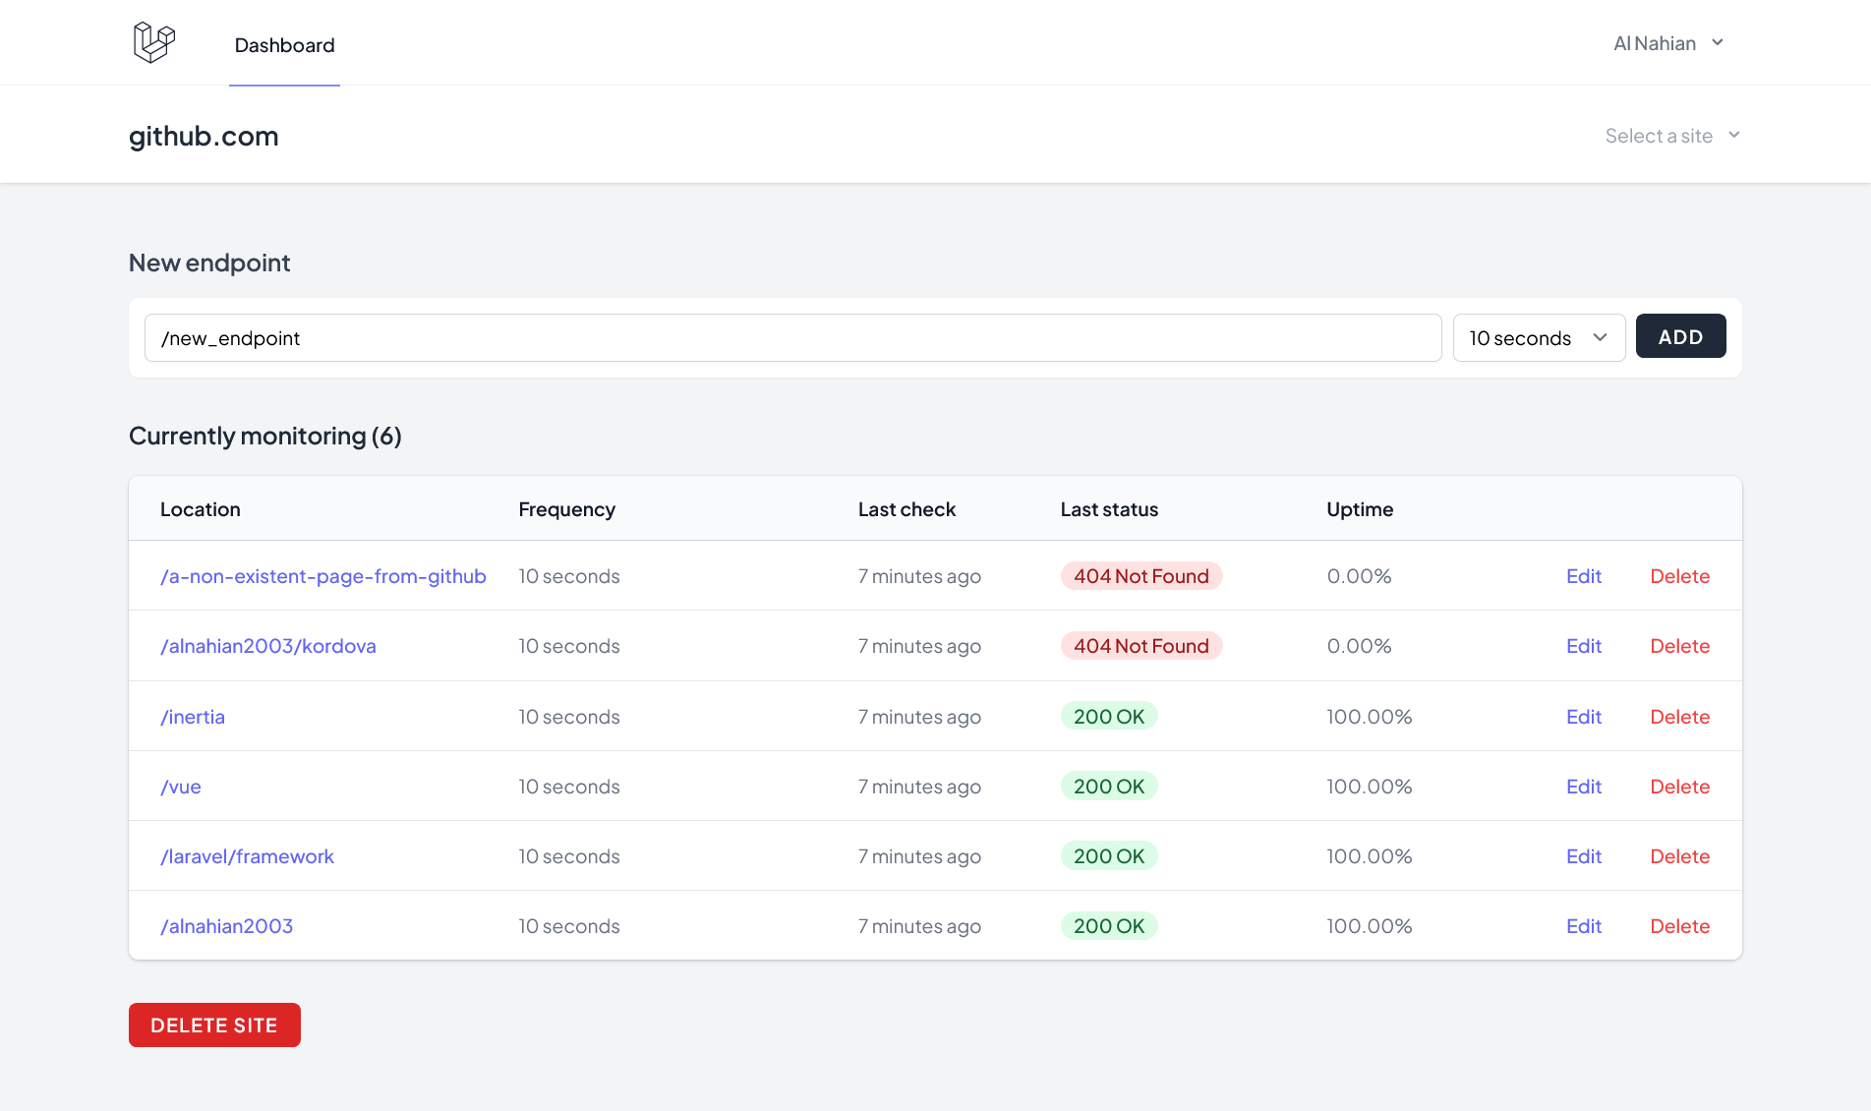The height and width of the screenshot is (1111, 1871).
Task: Edit the /alnahian2003/kordova endpoint
Action: 1583,646
